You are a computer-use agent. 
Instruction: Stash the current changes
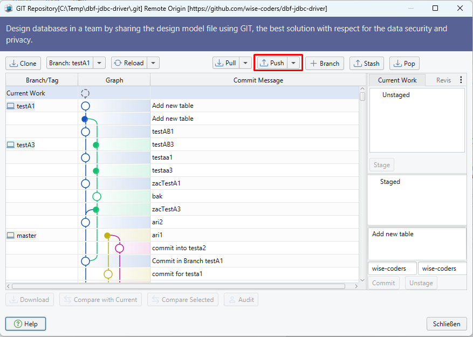coord(367,64)
